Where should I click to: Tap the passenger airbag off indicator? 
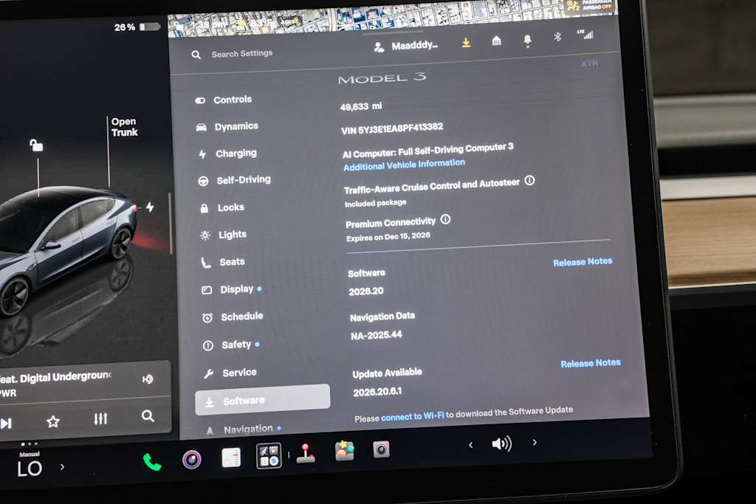tap(590, 6)
